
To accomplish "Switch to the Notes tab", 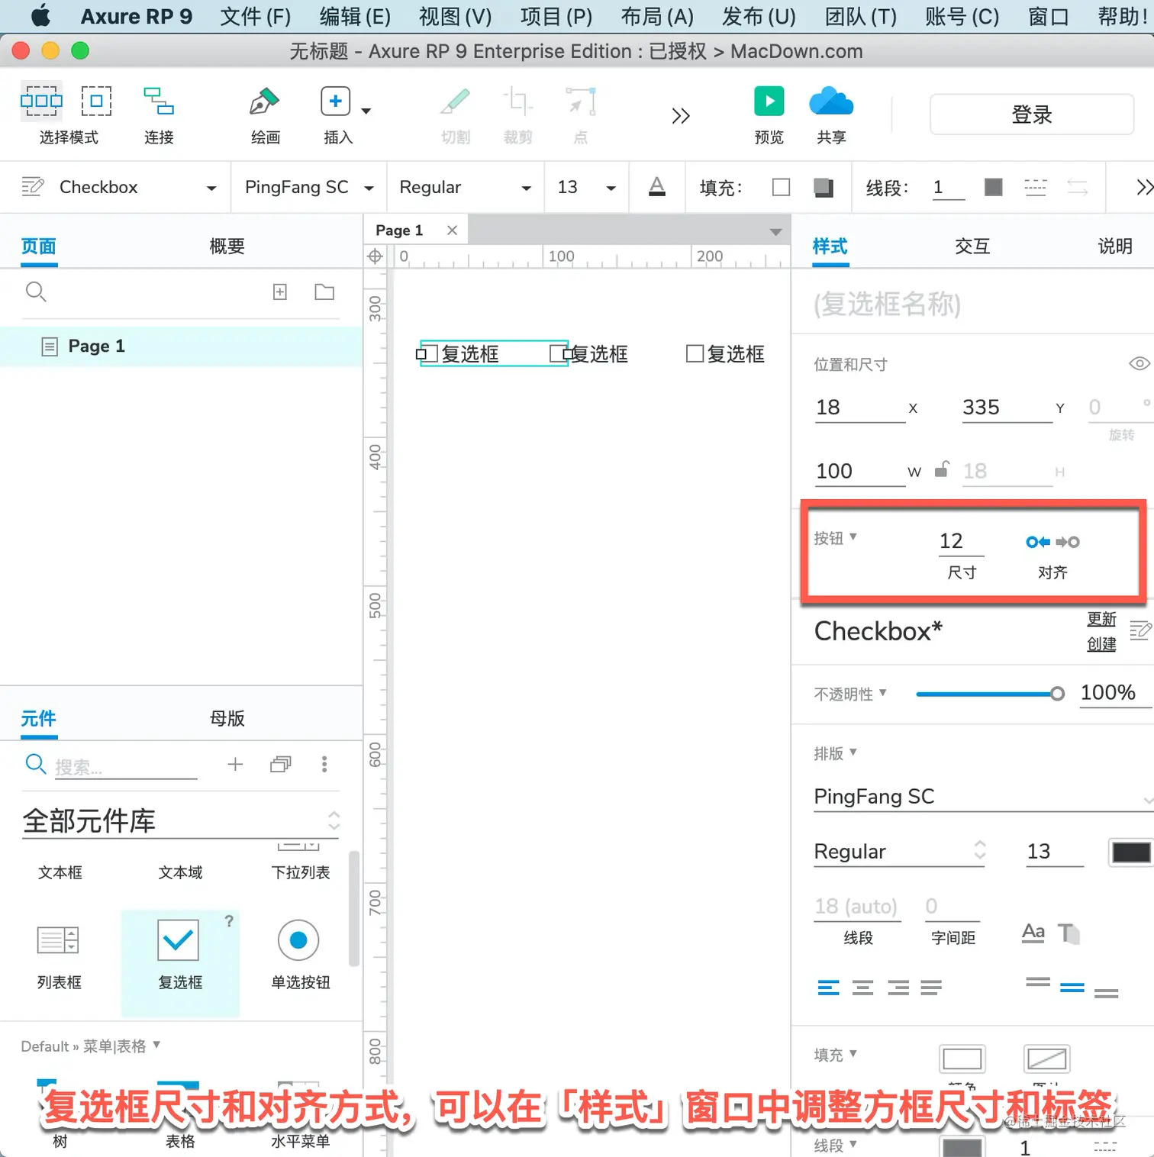I will (1115, 247).
